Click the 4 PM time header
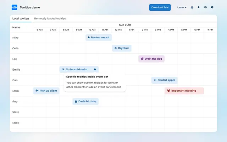Viewport: 227px width, 142px height. (x=171, y=30)
